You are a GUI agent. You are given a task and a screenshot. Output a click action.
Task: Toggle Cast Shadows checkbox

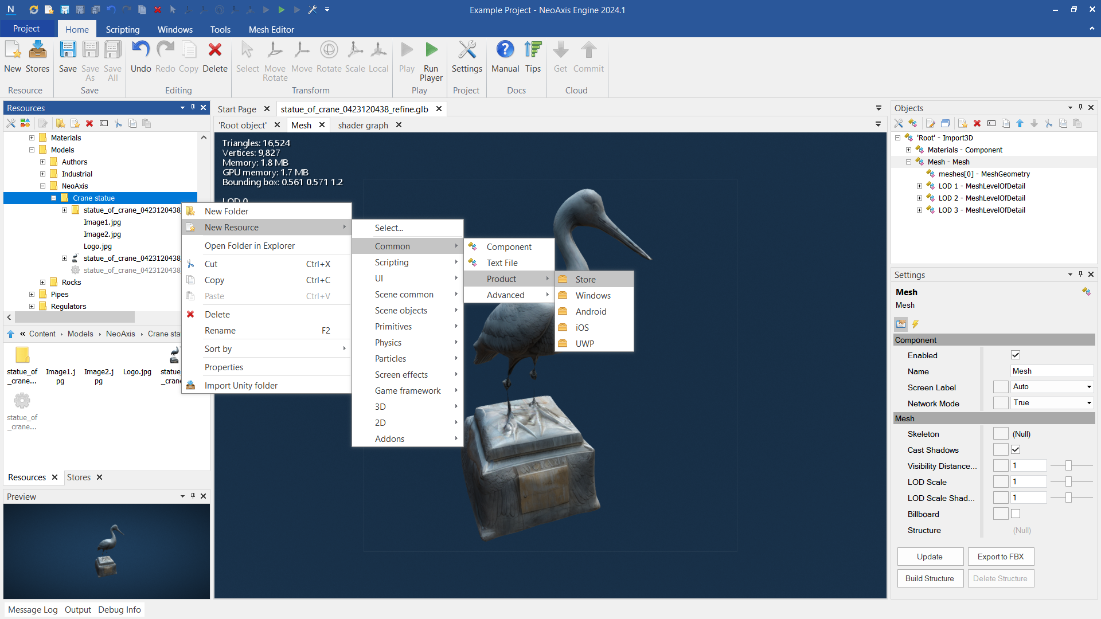coord(1016,450)
